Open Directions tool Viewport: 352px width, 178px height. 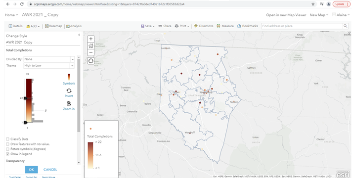[203, 26]
